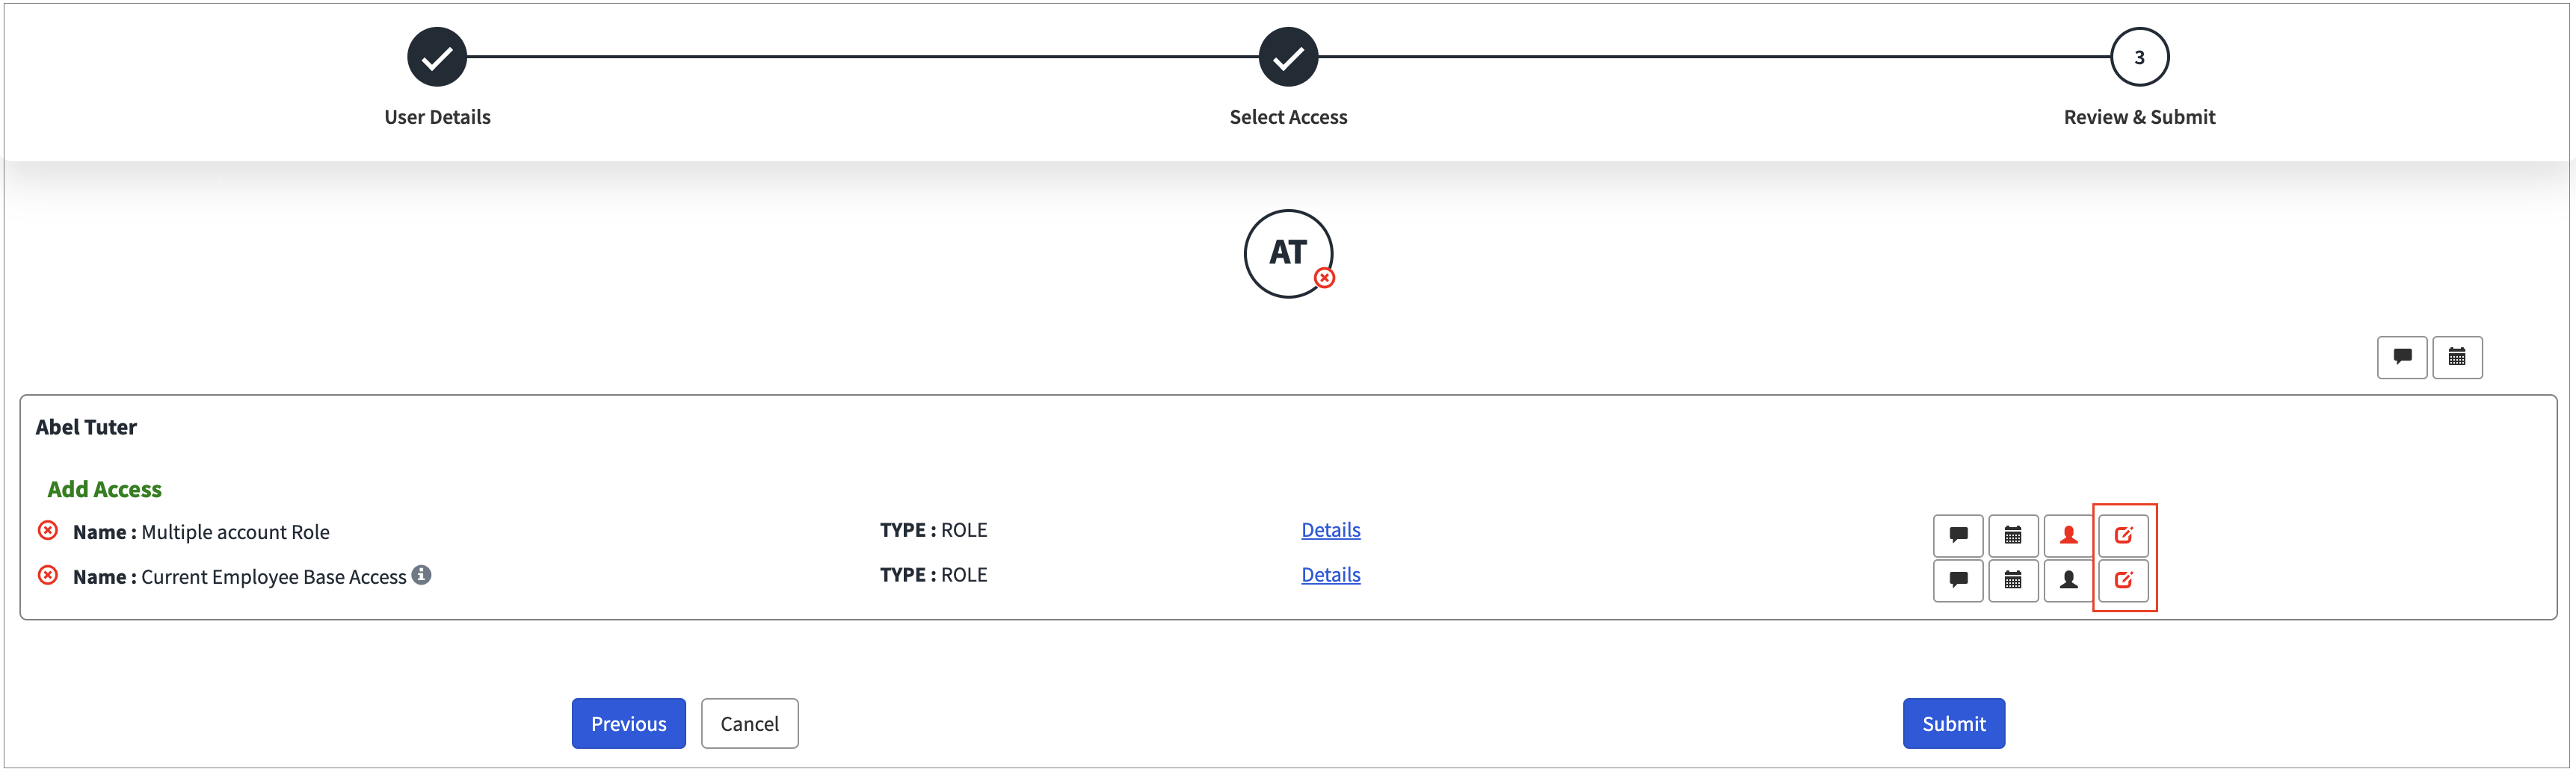The image size is (2576, 769).
Task: Go to Select Access step
Action: (x=1288, y=57)
